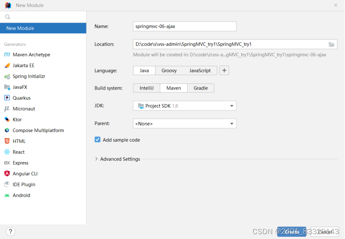345x239 pixels.
Task: Select the JavaFX label
Action: tap(20, 87)
